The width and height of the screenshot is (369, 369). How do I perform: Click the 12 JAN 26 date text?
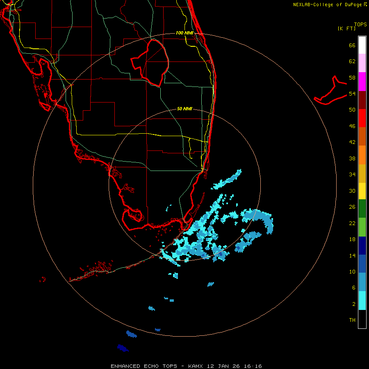click(224, 366)
